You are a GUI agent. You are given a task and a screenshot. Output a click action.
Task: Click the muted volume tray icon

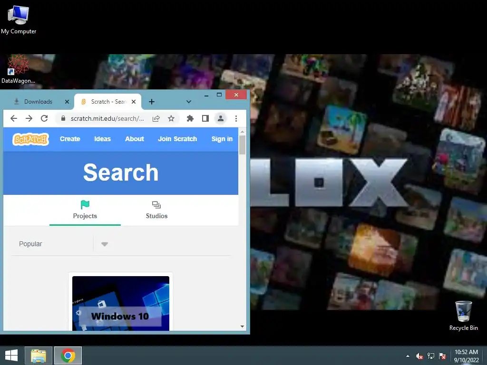(419, 356)
